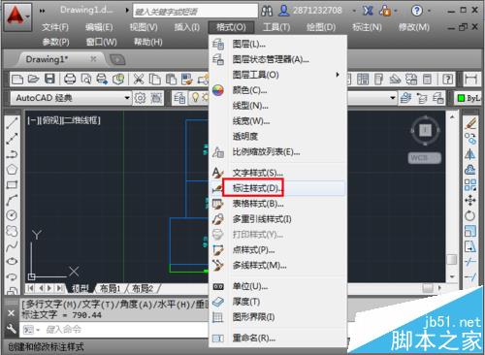Open the 标注(N) menu
This screenshot has width=485, height=355.
[x=367, y=27]
